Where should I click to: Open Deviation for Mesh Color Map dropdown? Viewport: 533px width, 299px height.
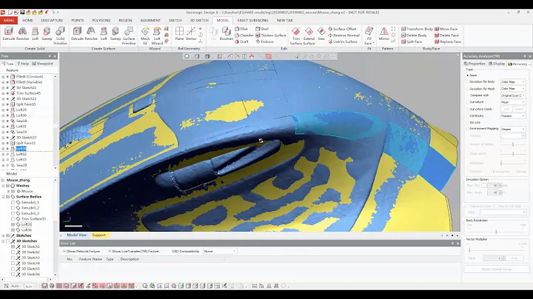tap(513, 89)
